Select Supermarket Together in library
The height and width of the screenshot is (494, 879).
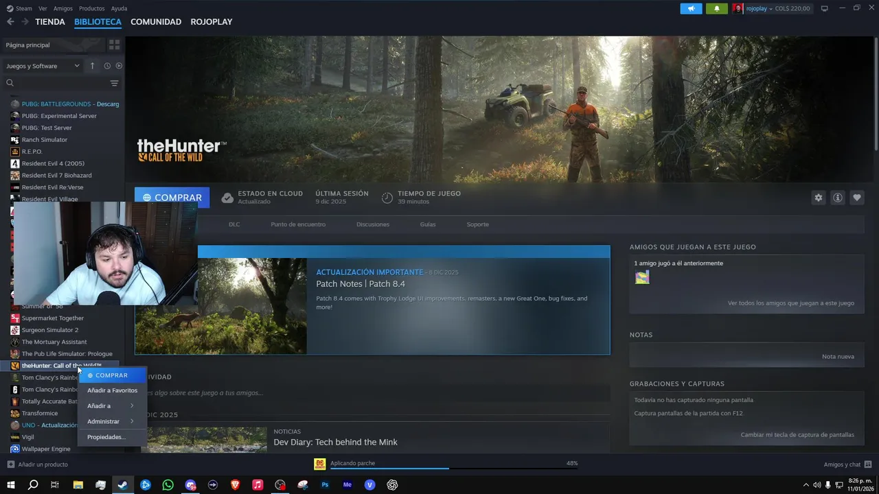point(52,318)
